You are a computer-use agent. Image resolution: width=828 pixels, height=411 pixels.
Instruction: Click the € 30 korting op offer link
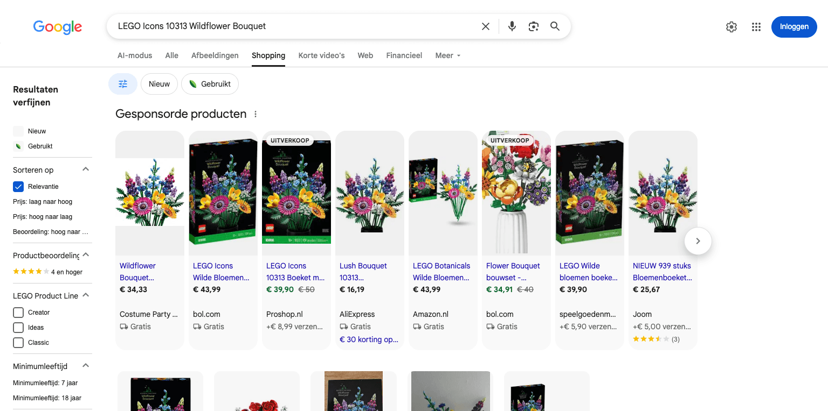click(x=369, y=339)
